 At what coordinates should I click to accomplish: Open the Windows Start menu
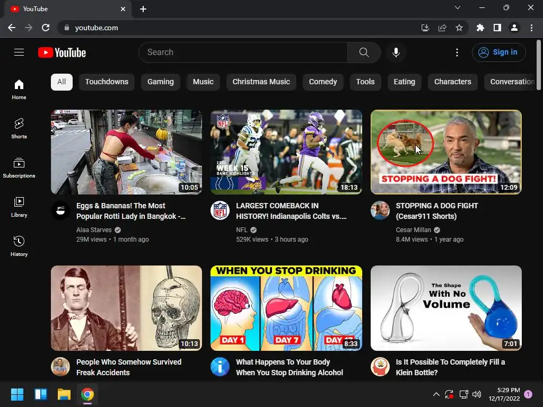point(17,394)
